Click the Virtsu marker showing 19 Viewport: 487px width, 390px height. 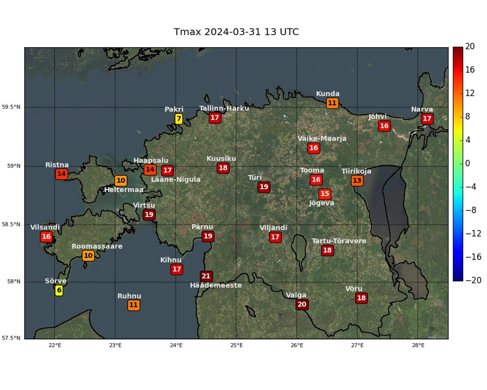149,215
